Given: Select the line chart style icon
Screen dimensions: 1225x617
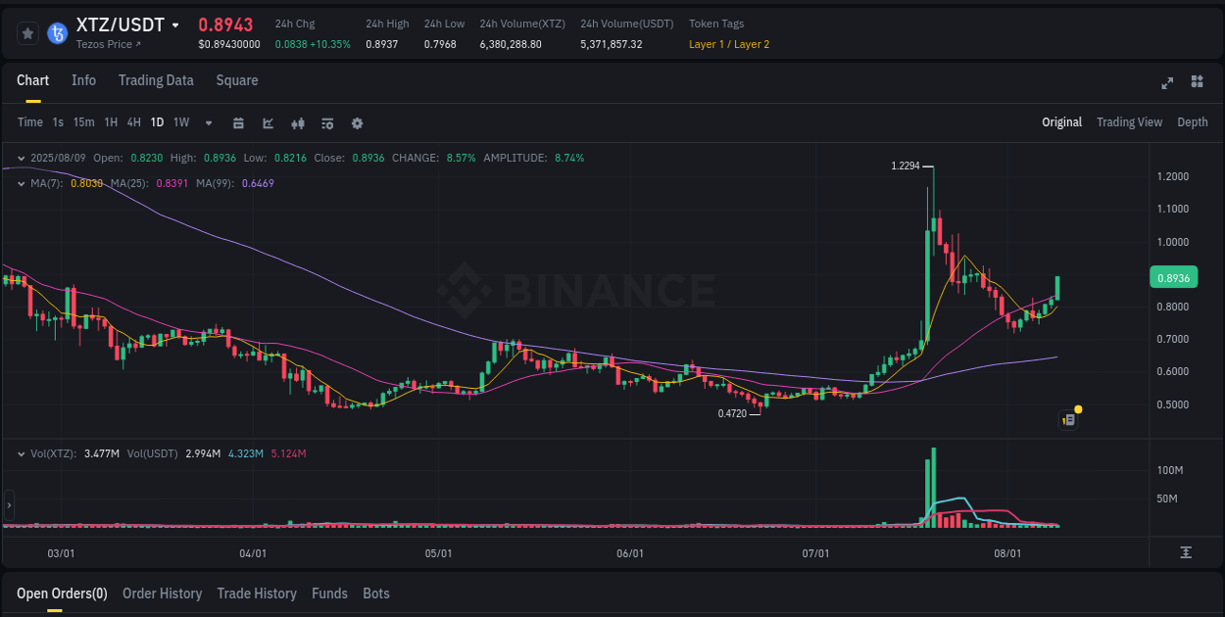Looking at the screenshot, I should pyautogui.click(x=268, y=122).
